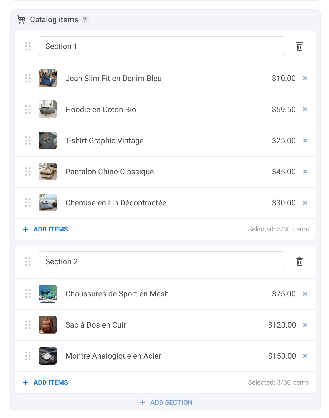Grab the Section 1 drag handle

click(x=28, y=46)
